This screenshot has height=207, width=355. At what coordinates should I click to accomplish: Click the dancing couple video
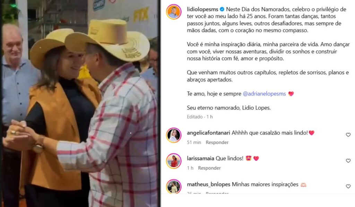(80, 103)
